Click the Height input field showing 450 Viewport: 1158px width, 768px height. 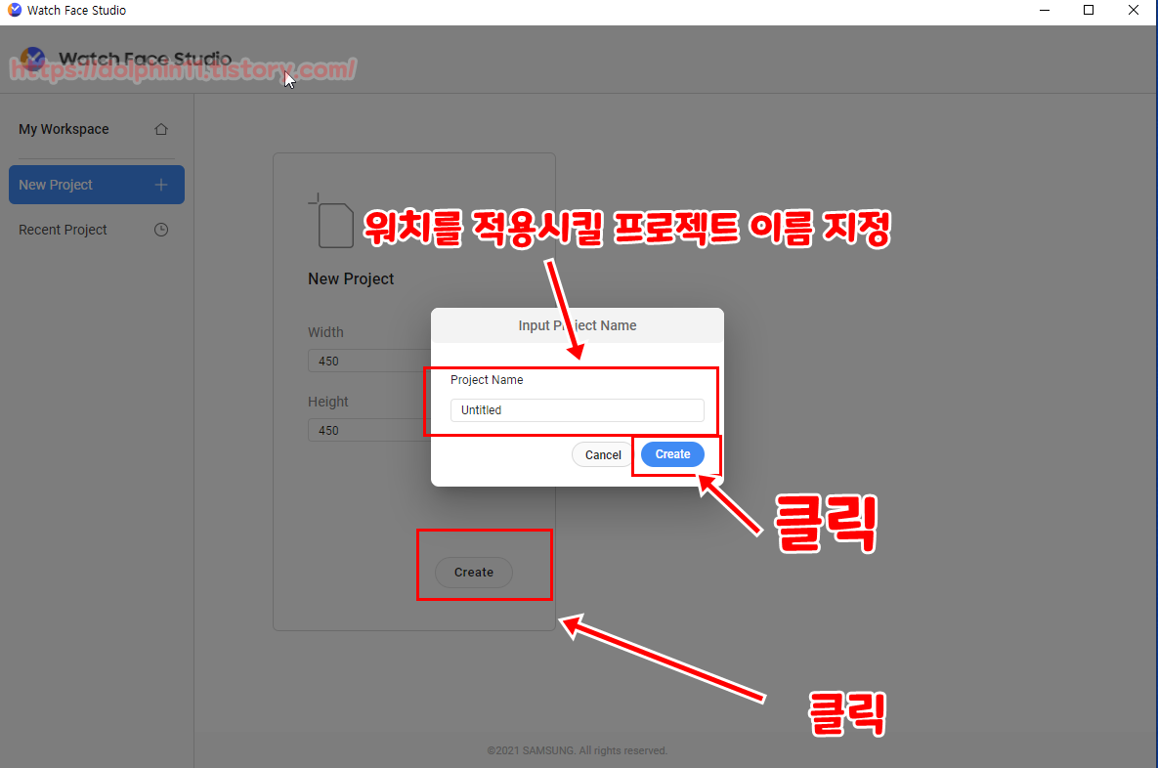pos(369,430)
